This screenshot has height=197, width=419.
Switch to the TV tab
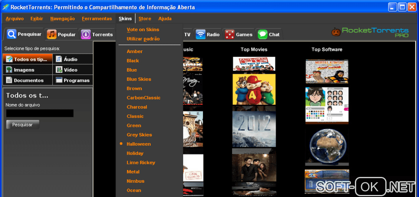pos(187,34)
